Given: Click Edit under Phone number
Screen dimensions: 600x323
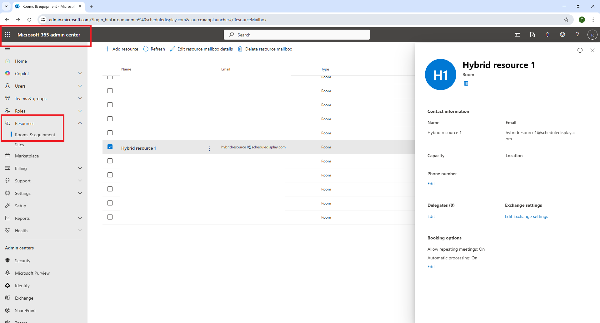Looking at the screenshot, I should pos(431,184).
